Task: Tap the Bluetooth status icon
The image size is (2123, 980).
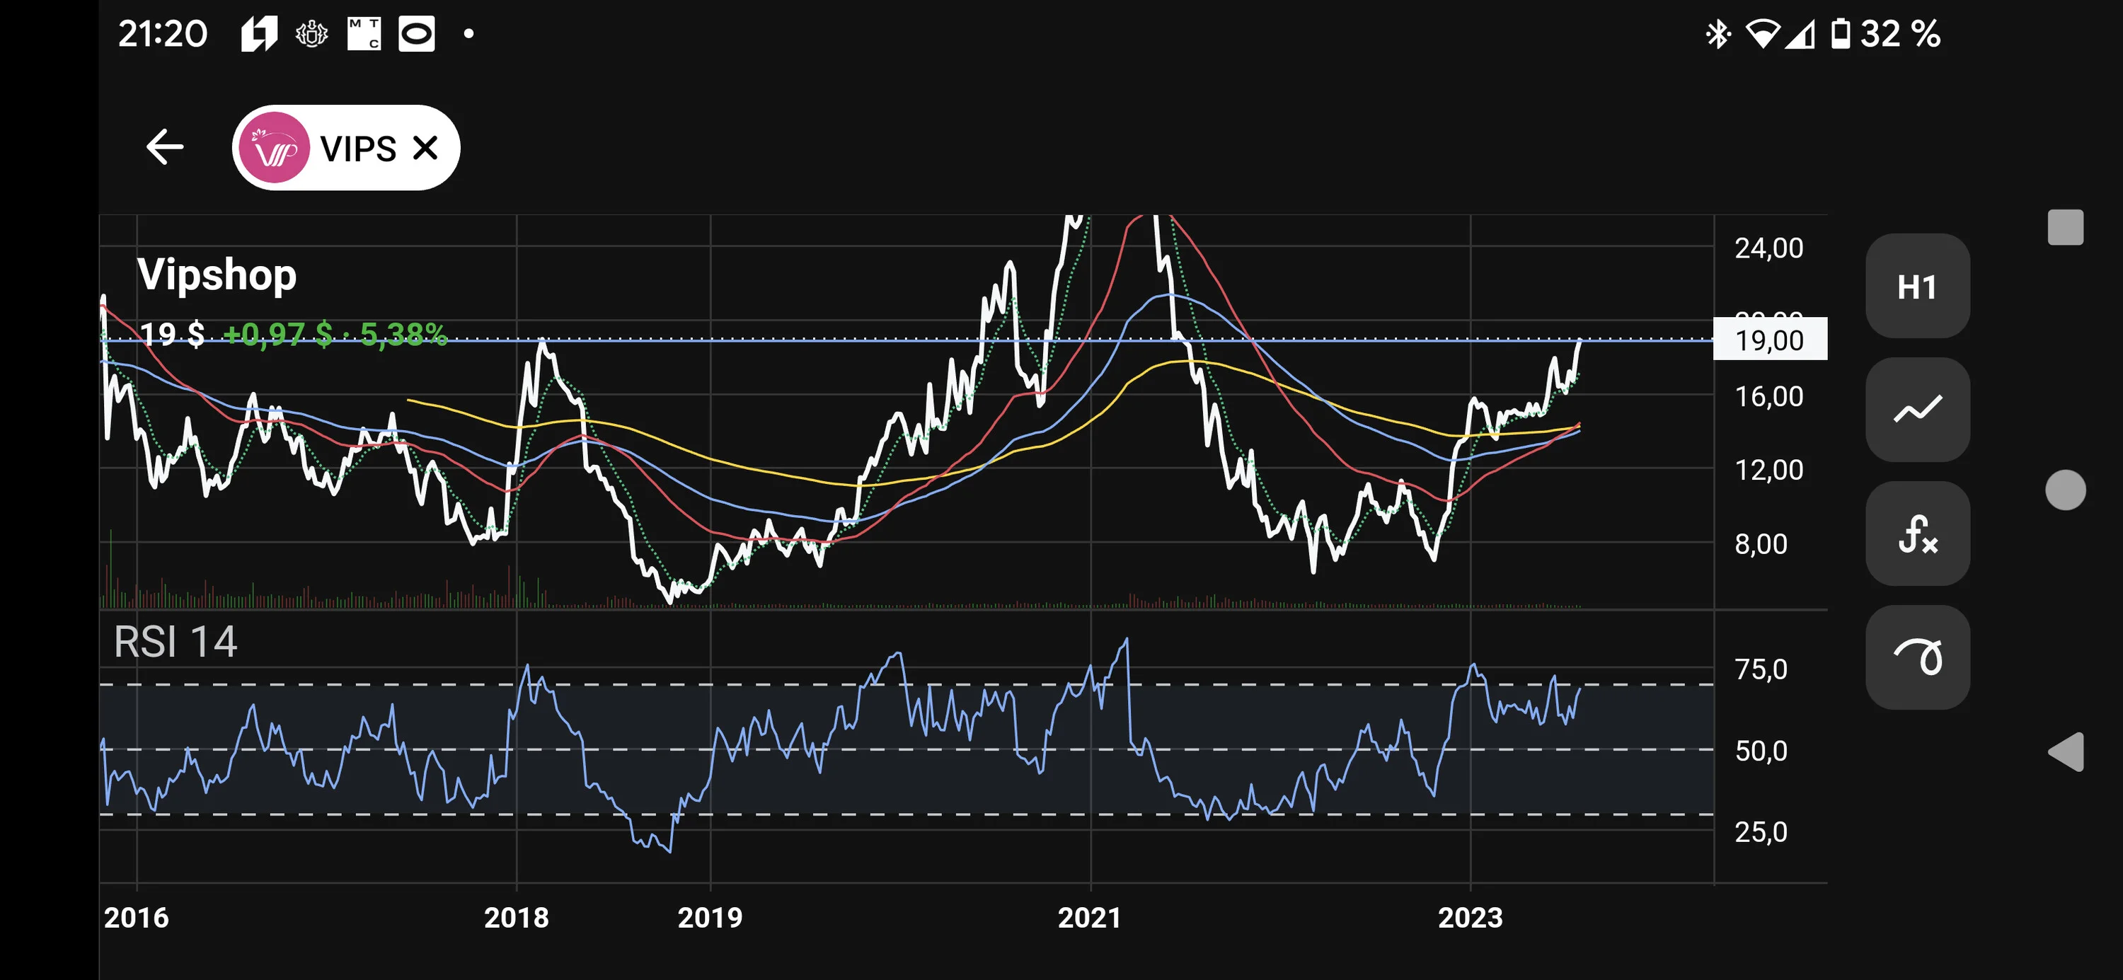Action: [x=1718, y=34]
